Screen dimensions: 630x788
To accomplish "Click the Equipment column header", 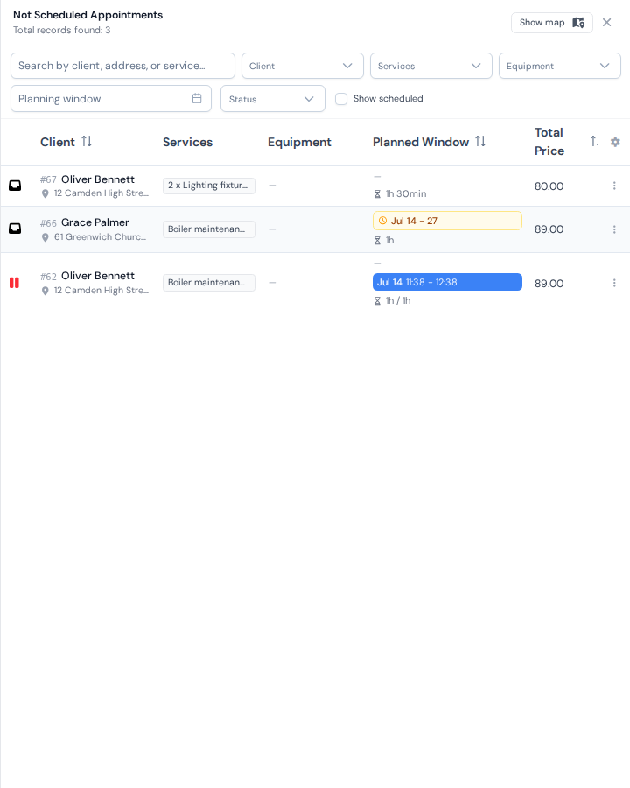I will (x=299, y=142).
